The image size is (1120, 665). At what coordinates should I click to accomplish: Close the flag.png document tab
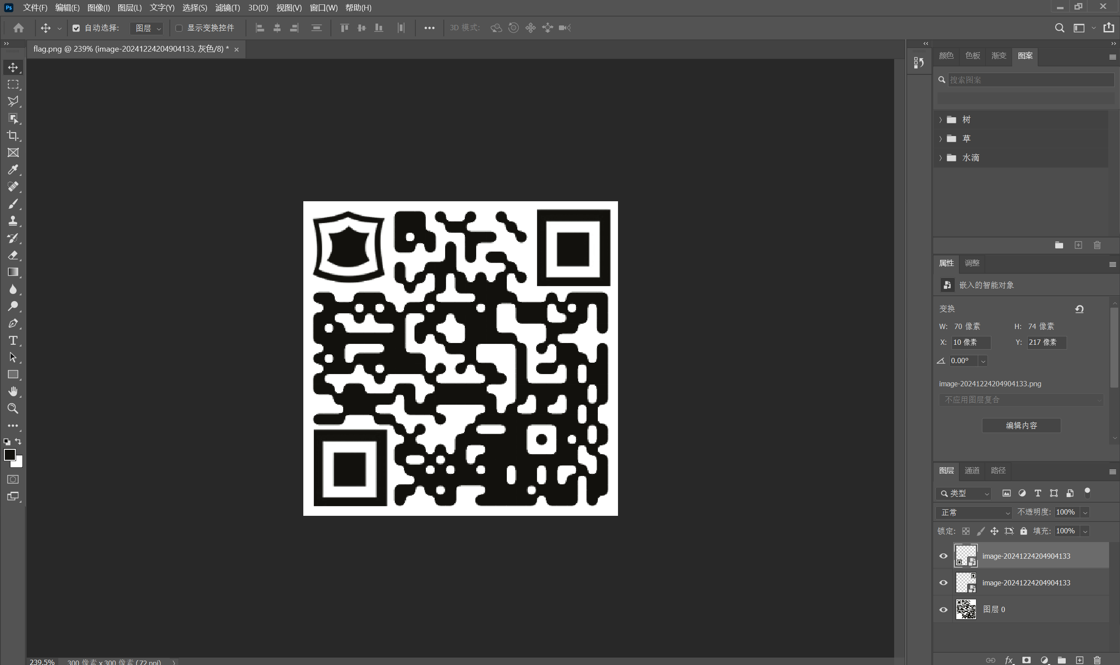point(237,49)
